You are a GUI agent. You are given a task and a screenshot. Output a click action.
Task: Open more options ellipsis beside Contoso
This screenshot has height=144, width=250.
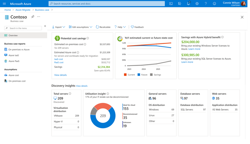tap(39, 16)
